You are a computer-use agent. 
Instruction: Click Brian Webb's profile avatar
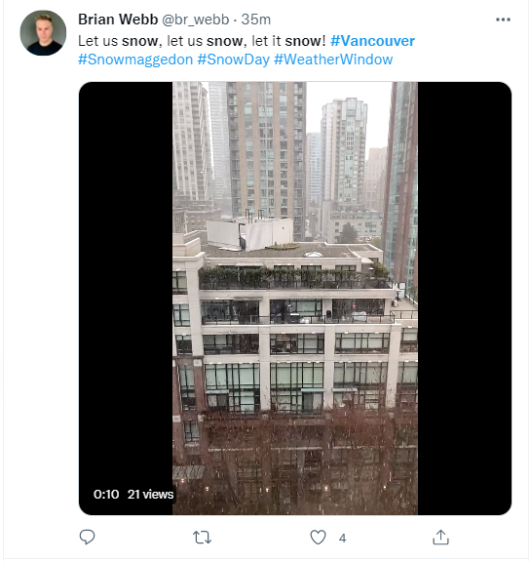pyautogui.click(x=43, y=33)
